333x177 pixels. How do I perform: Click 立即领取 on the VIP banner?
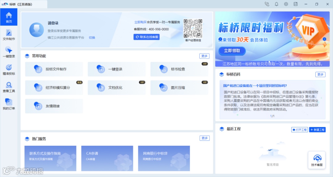pos(232,51)
